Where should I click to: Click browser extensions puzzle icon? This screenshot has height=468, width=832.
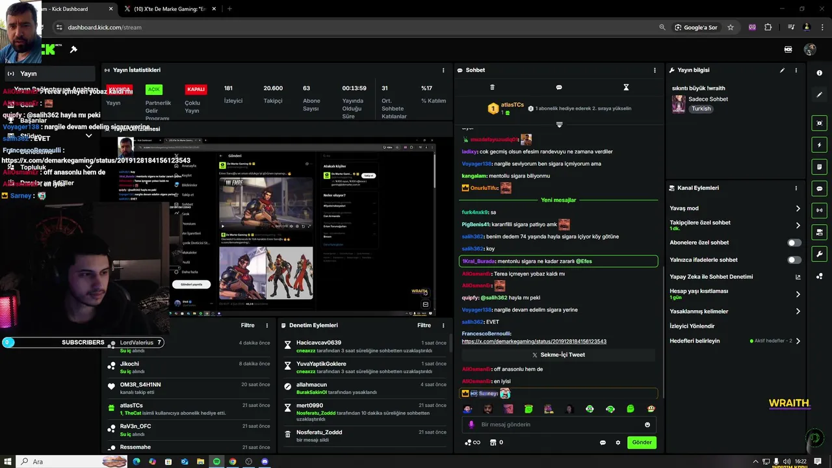point(768,27)
